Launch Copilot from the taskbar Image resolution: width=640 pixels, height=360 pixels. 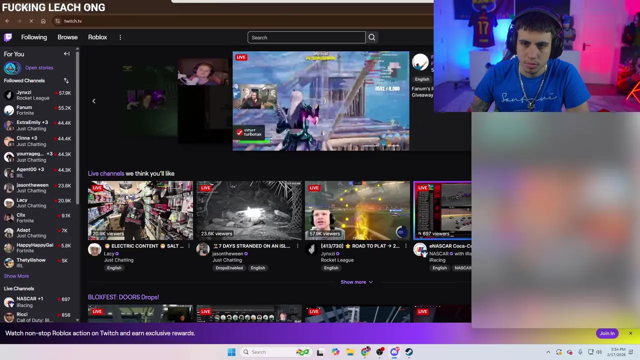tap(335, 352)
